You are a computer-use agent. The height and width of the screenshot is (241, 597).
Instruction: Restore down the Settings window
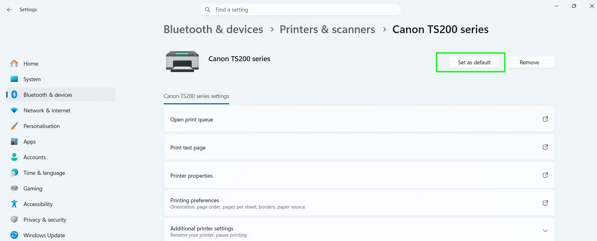tap(574, 6)
